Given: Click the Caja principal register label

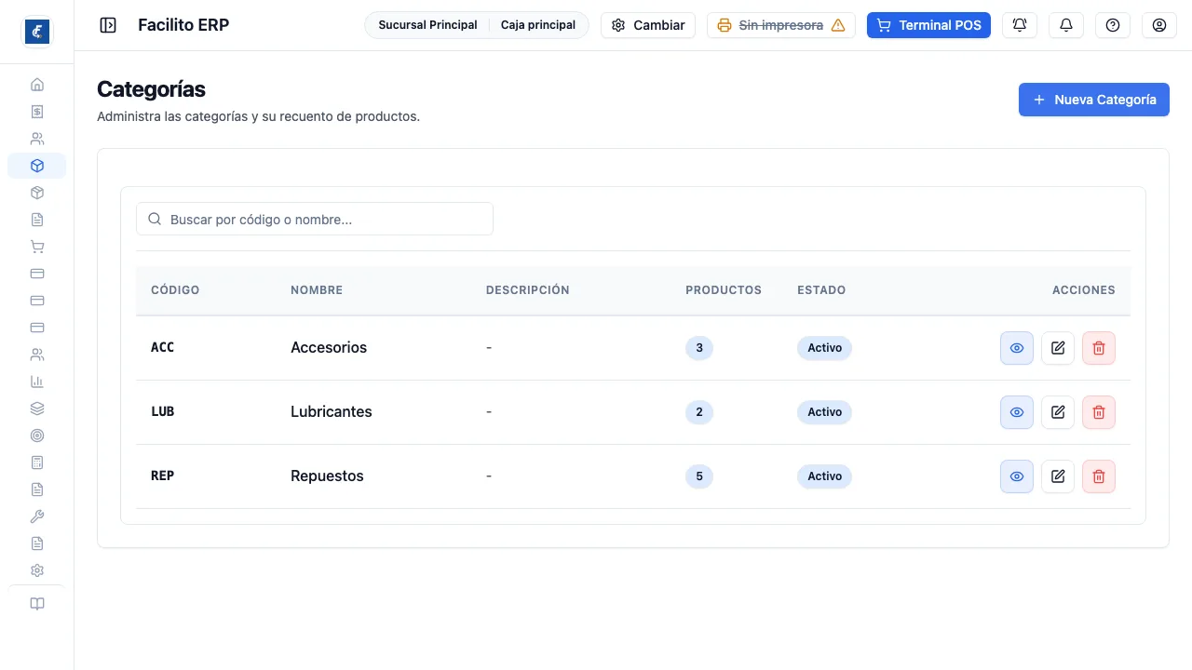Looking at the screenshot, I should click(x=538, y=25).
